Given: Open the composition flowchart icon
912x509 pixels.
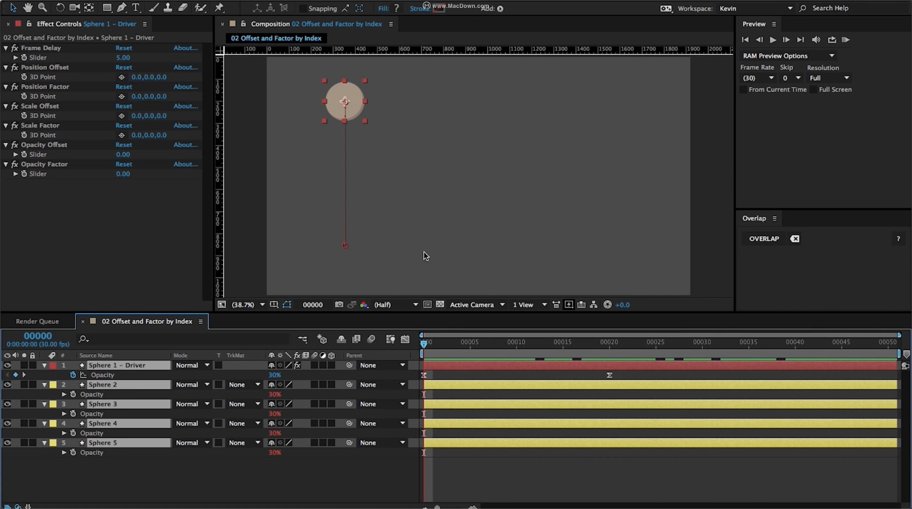Looking at the screenshot, I should (594, 304).
